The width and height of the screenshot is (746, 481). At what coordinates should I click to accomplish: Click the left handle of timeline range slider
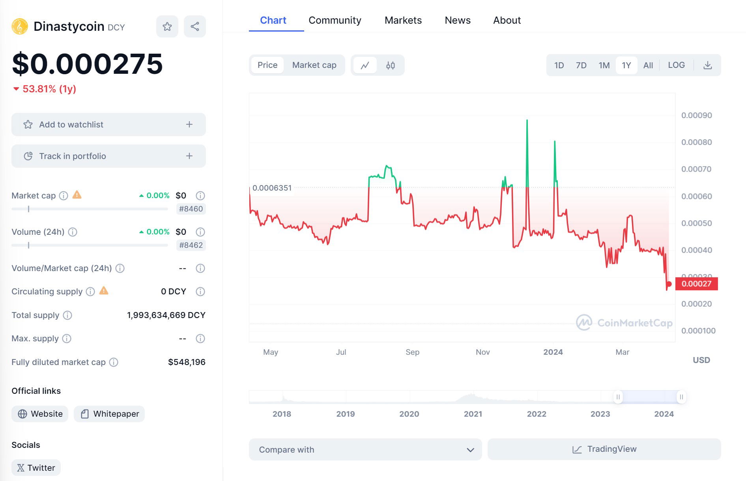618,397
